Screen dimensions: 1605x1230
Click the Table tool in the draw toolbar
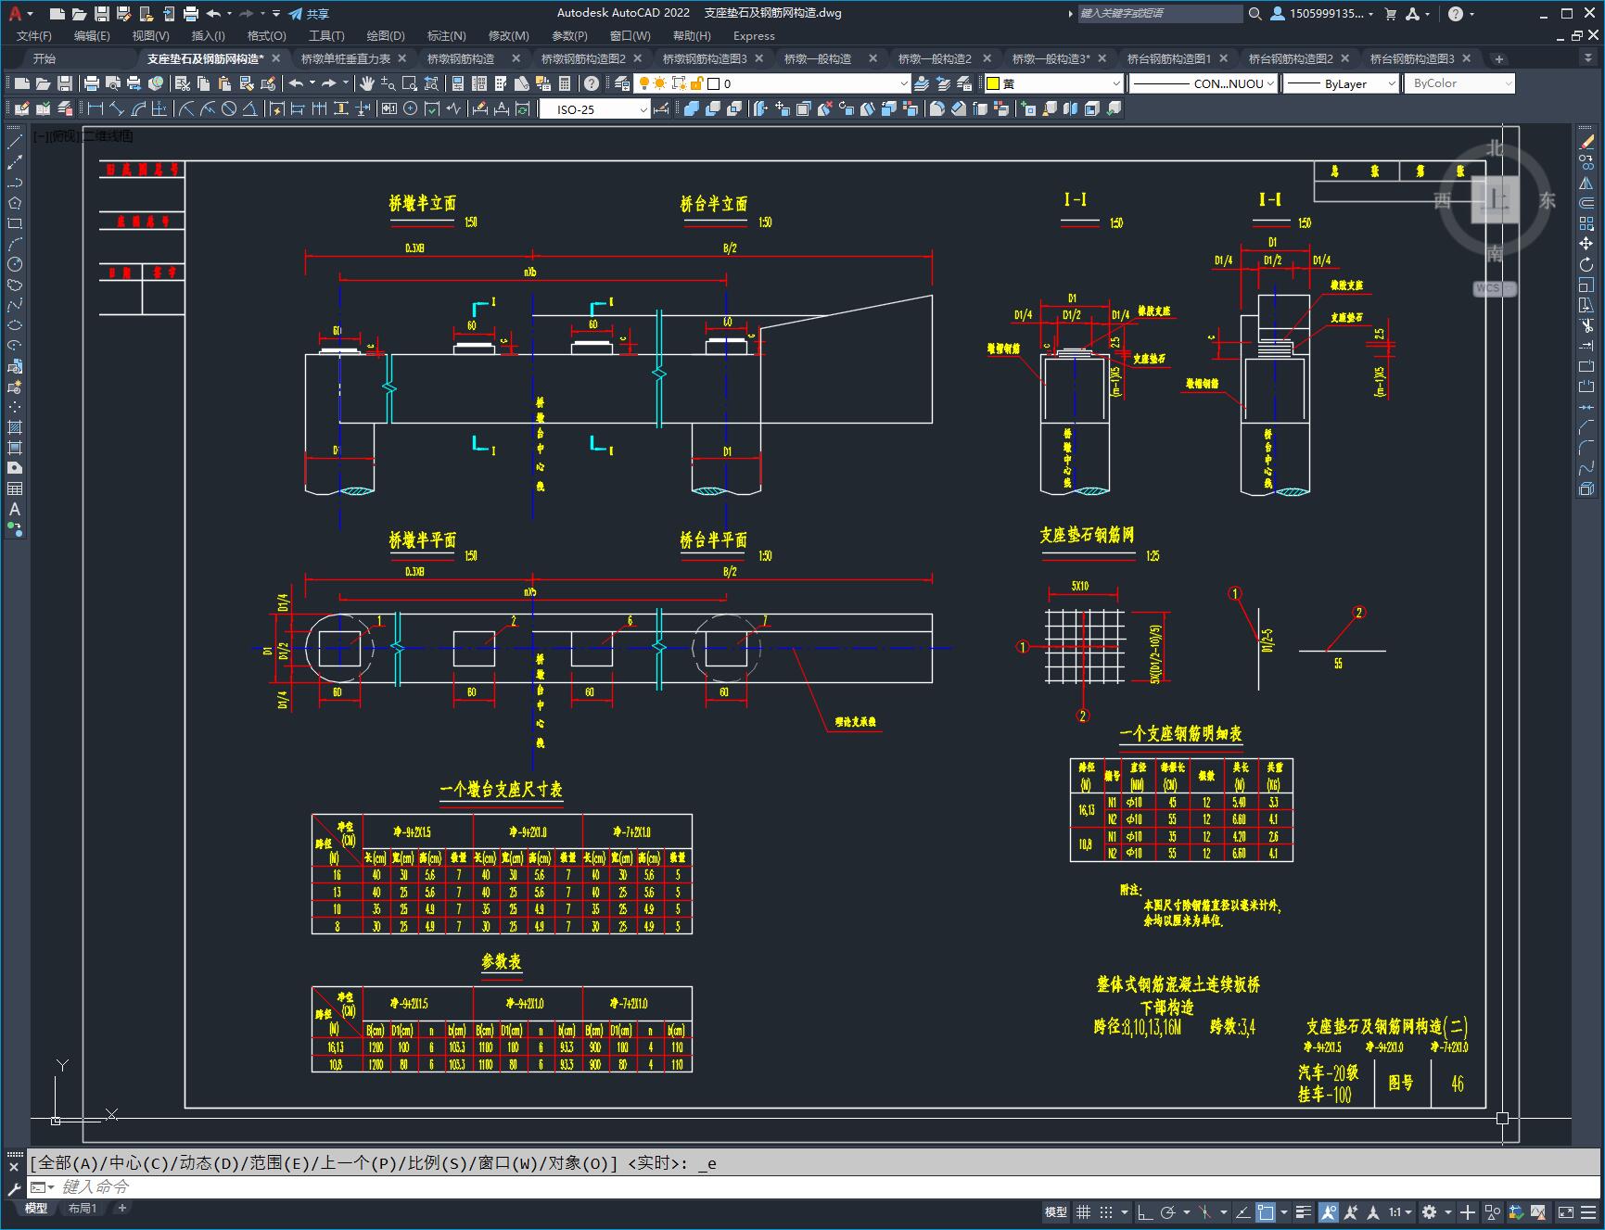[15, 488]
